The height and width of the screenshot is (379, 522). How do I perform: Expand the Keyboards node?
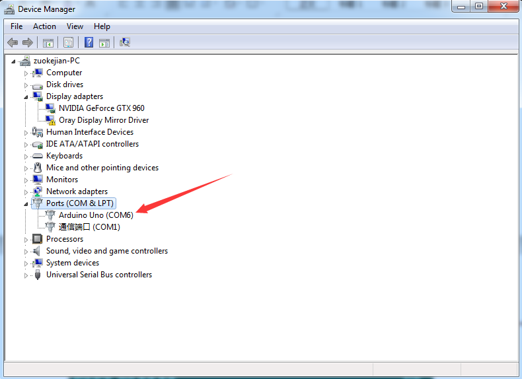tap(26, 156)
